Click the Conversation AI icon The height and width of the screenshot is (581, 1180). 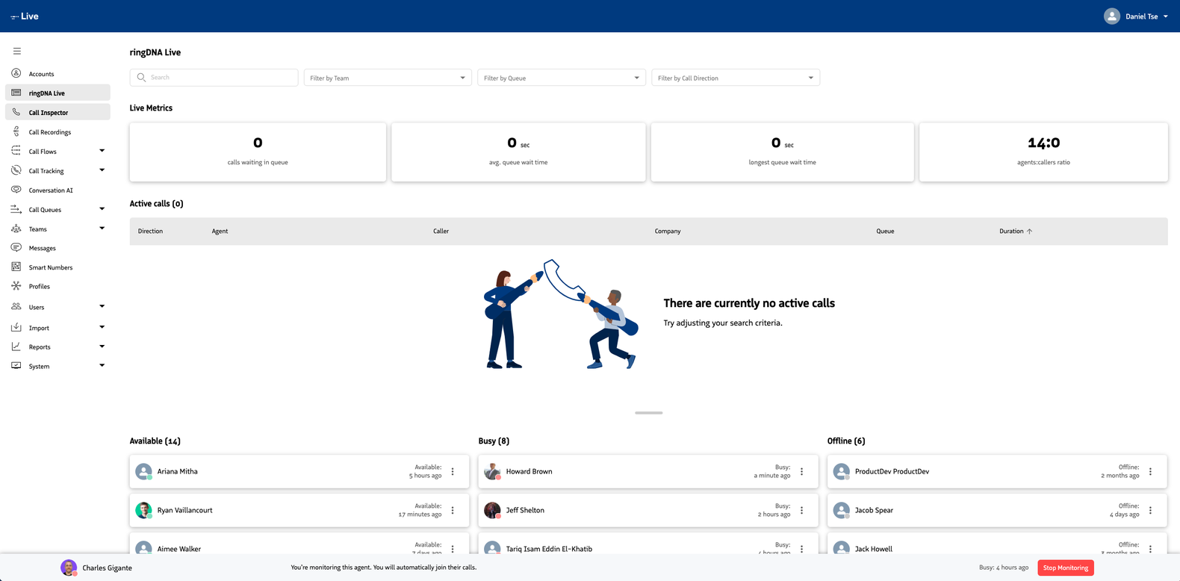point(16,190)
